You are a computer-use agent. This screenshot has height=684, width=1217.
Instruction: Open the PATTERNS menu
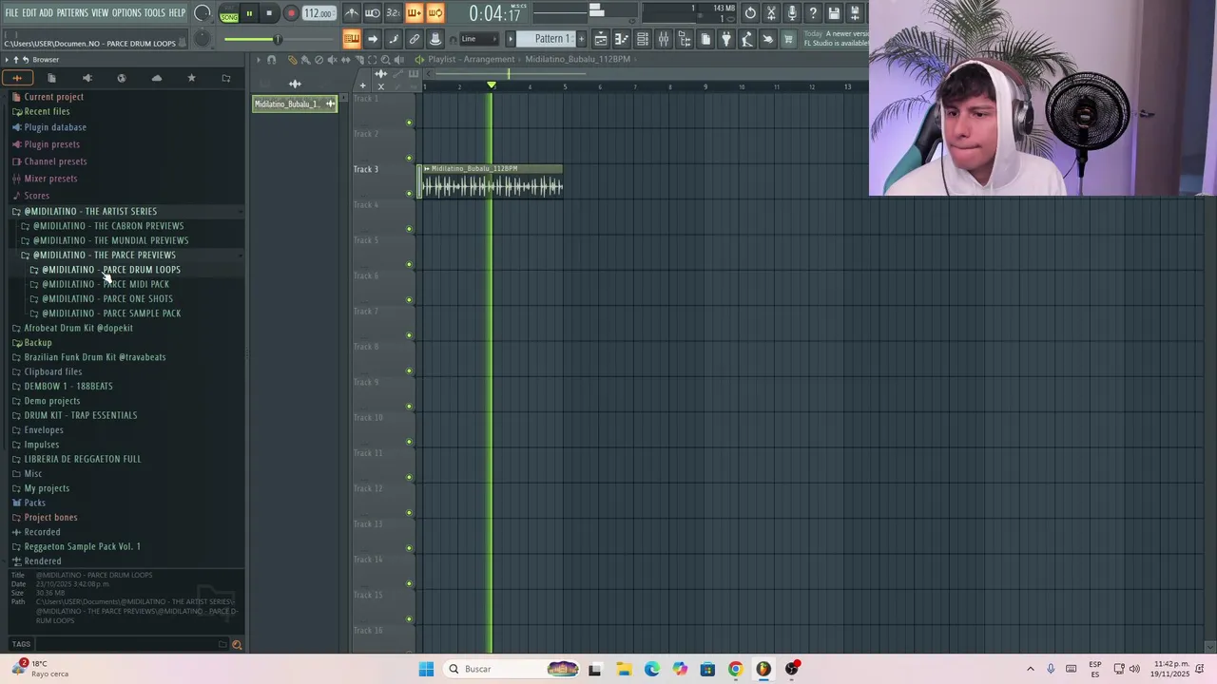[72, 12]
